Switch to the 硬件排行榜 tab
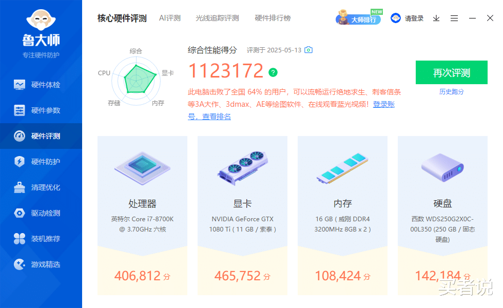503x308 pixels. [x=273, y=18]
